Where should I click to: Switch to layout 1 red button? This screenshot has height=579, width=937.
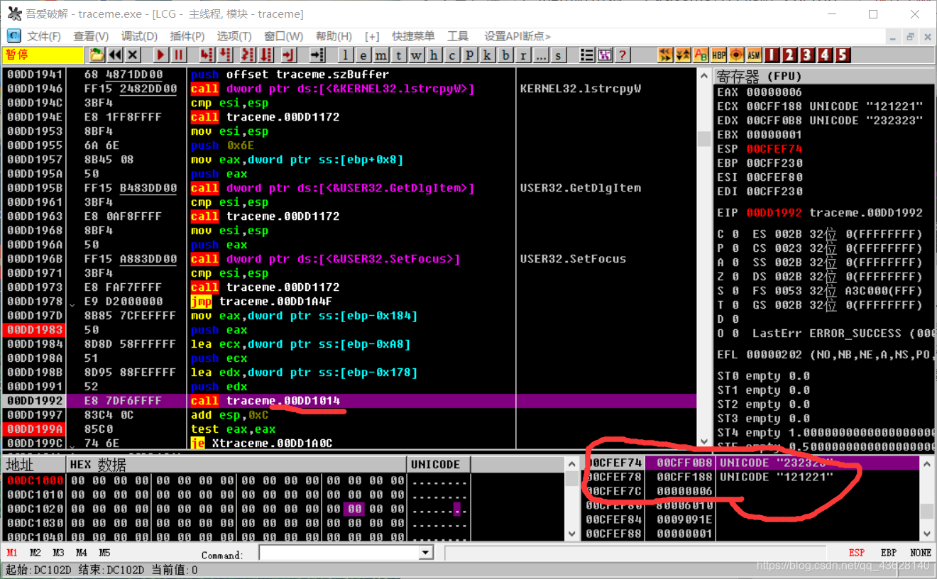pyautogui.click(x=772, y=55)
